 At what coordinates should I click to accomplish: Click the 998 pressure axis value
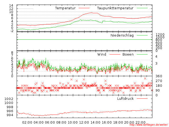10,107
